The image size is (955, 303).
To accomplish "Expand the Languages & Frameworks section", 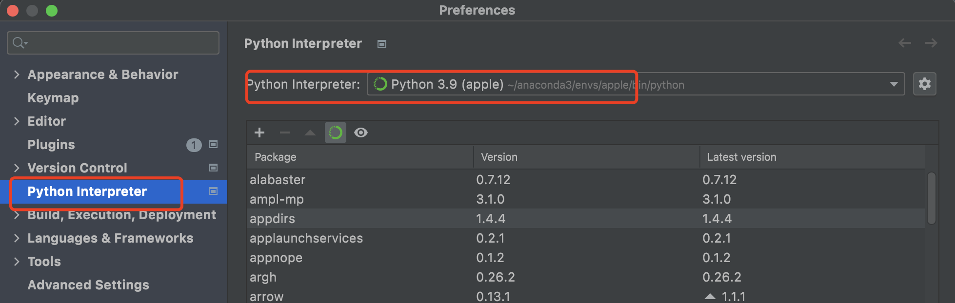I will [x=17, y=238].
